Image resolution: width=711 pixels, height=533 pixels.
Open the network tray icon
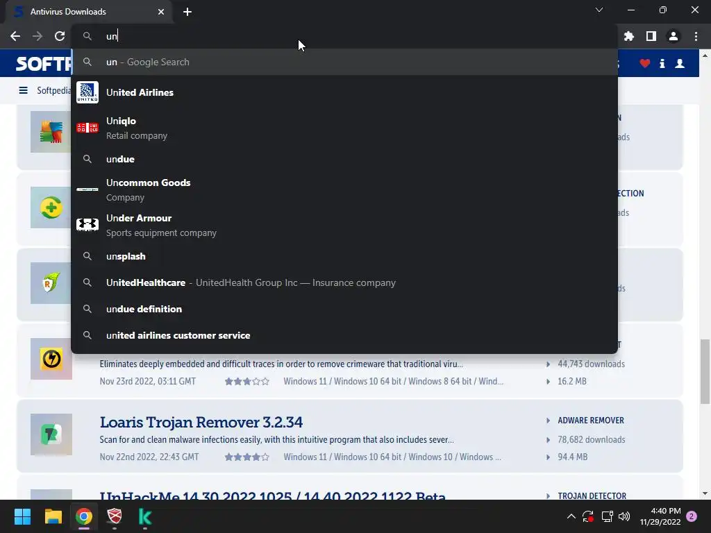point(607,516)
